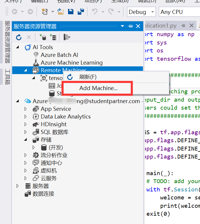Close the application1.py tab
The width and height of the screenshot is (200, 224).
pos(192,26)
